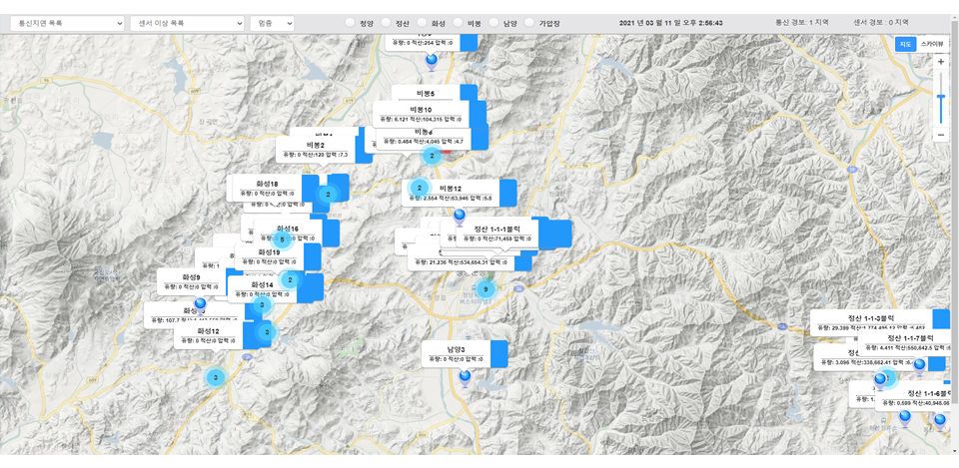Expand the 멈춤 dropdown
Screen dimensions: 959x468
tap(272, 22)
